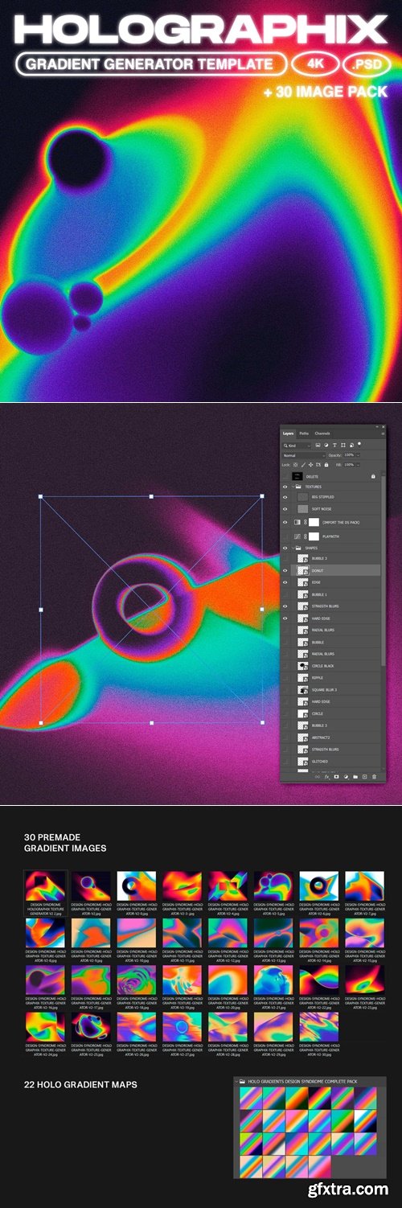The width and height of the screenshot is (402, 1208).
Task: Switch to the Channels tab
Action: [x=322, y=433]
